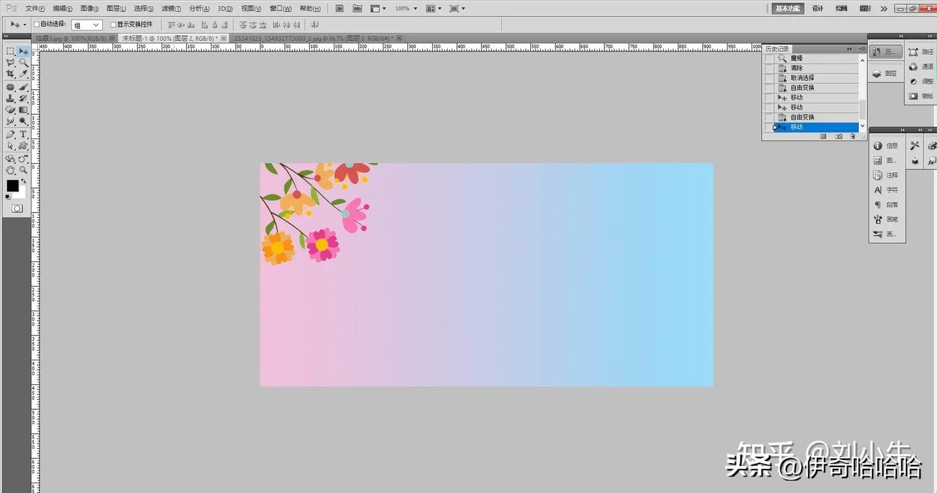Toggle Quick Mask mode button
The width and height of the screenshot is (937, 493).
[17, 209]
